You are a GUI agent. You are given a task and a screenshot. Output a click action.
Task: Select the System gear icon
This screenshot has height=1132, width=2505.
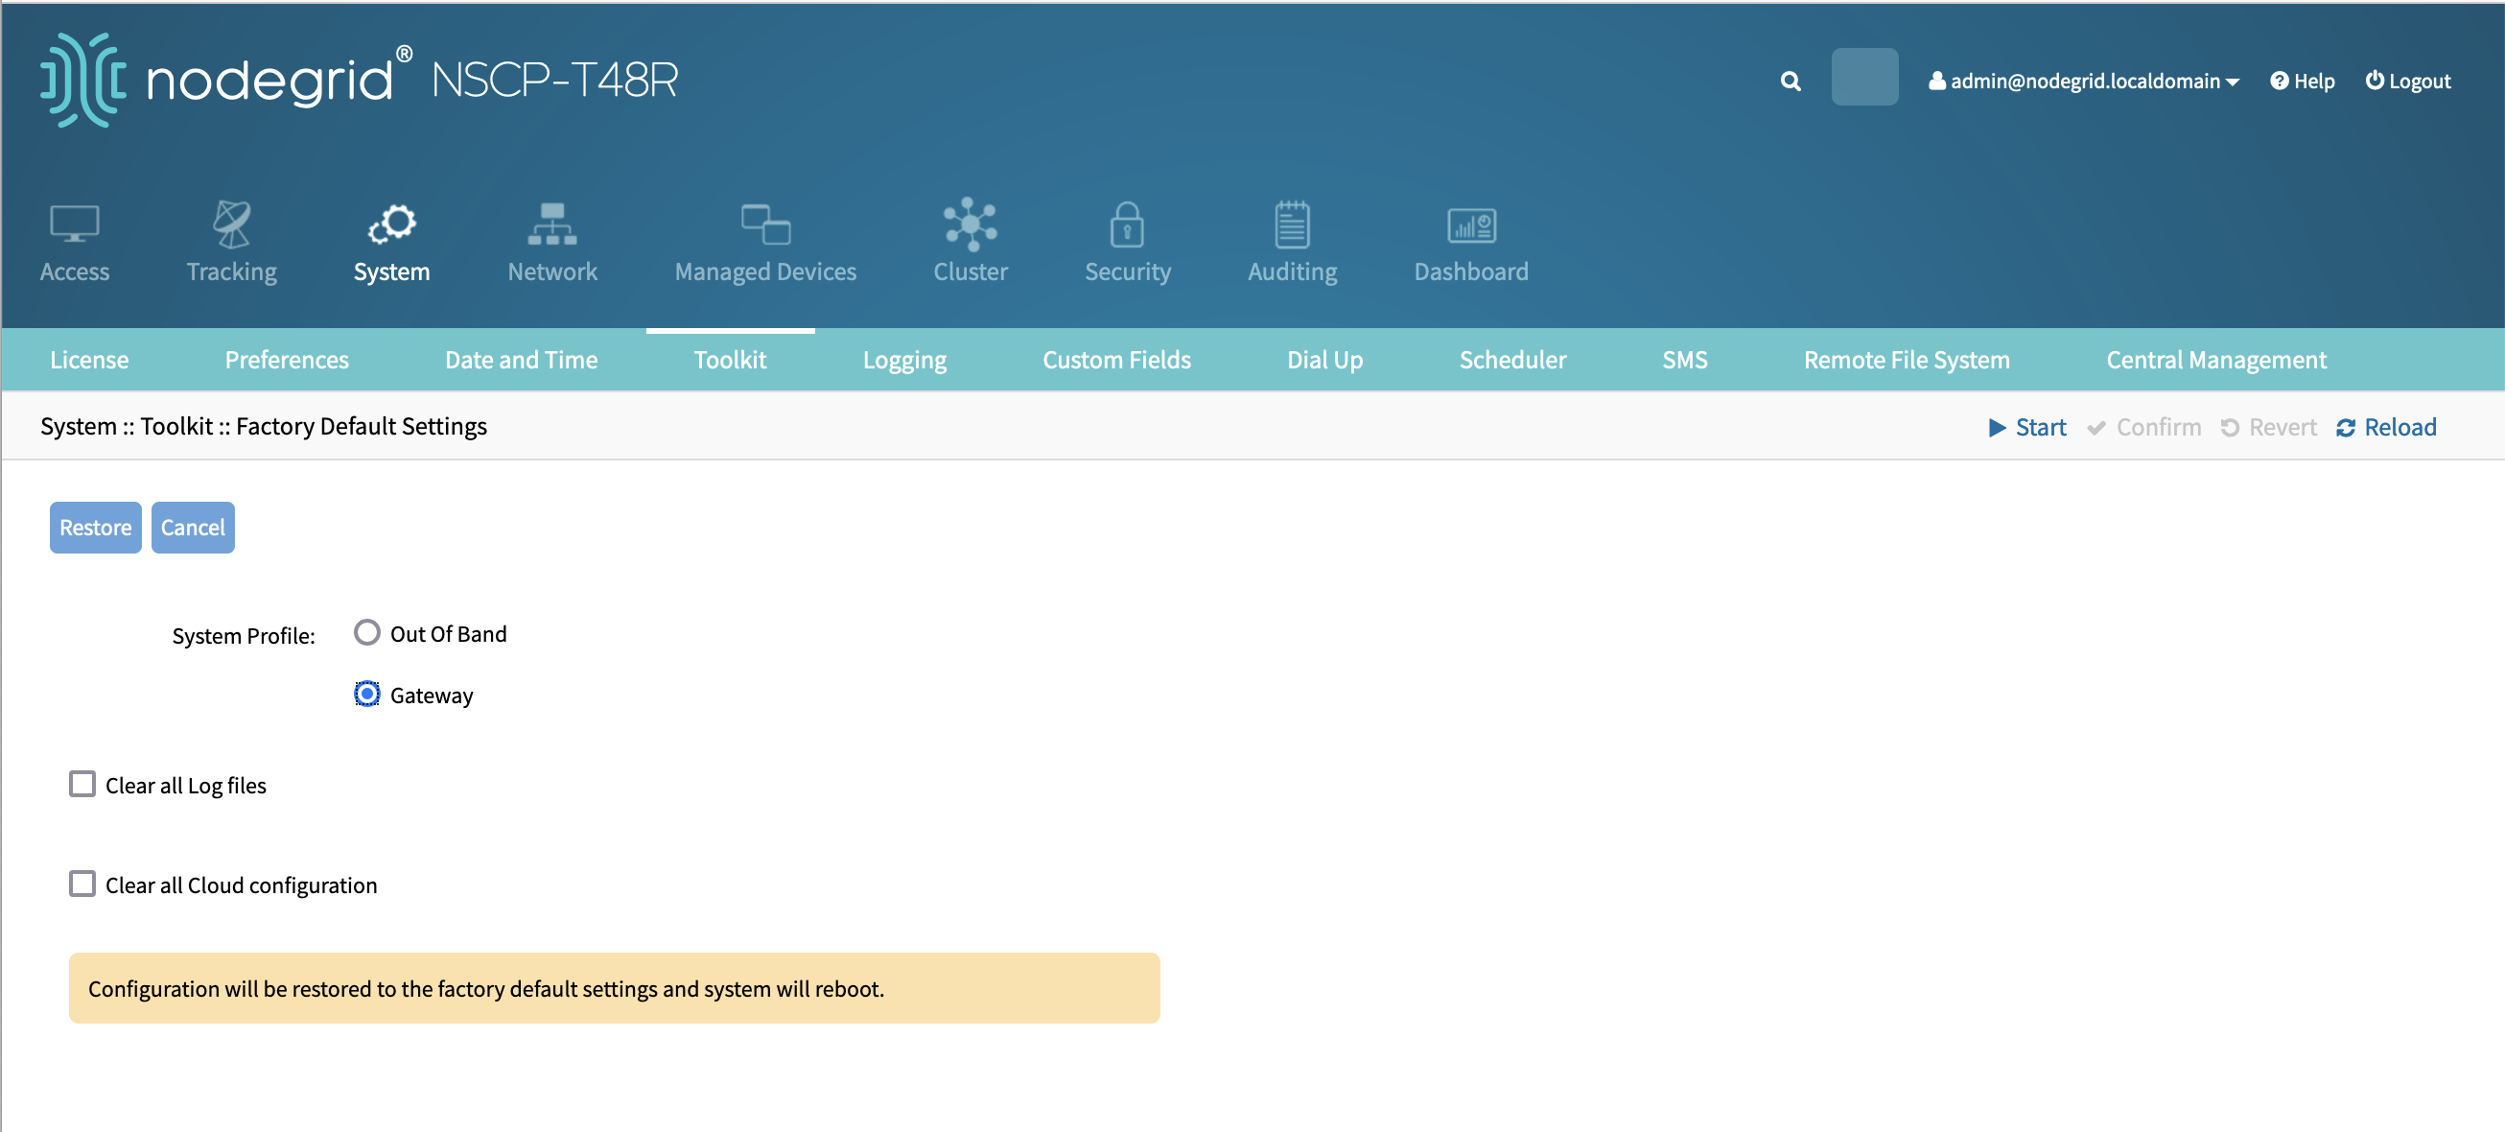[x=391, y=224]
